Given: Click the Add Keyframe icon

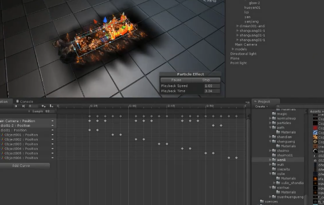Looking at the screenshot, I should point(43,106).
